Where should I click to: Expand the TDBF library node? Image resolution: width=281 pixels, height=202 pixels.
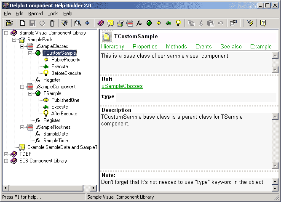(6, 154)
